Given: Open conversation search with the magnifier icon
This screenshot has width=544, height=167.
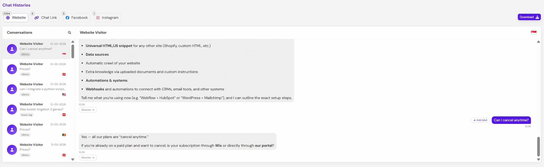Looking at the screenshot, I should tap(69, 32).
